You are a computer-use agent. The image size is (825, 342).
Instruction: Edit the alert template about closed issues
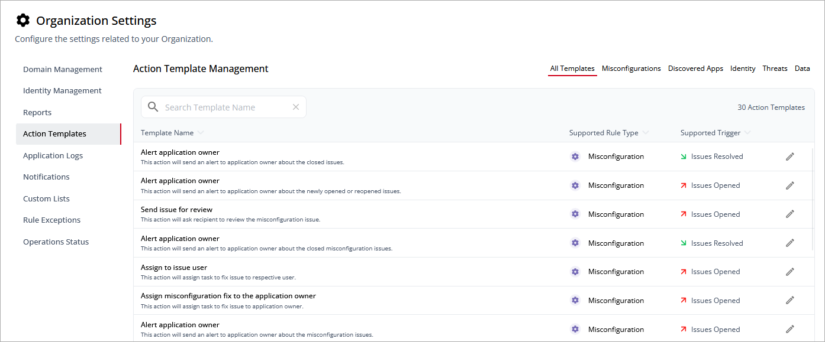point(789,157)
